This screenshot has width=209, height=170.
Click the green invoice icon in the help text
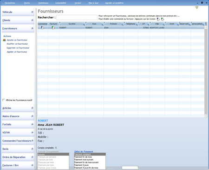point(163,19)
